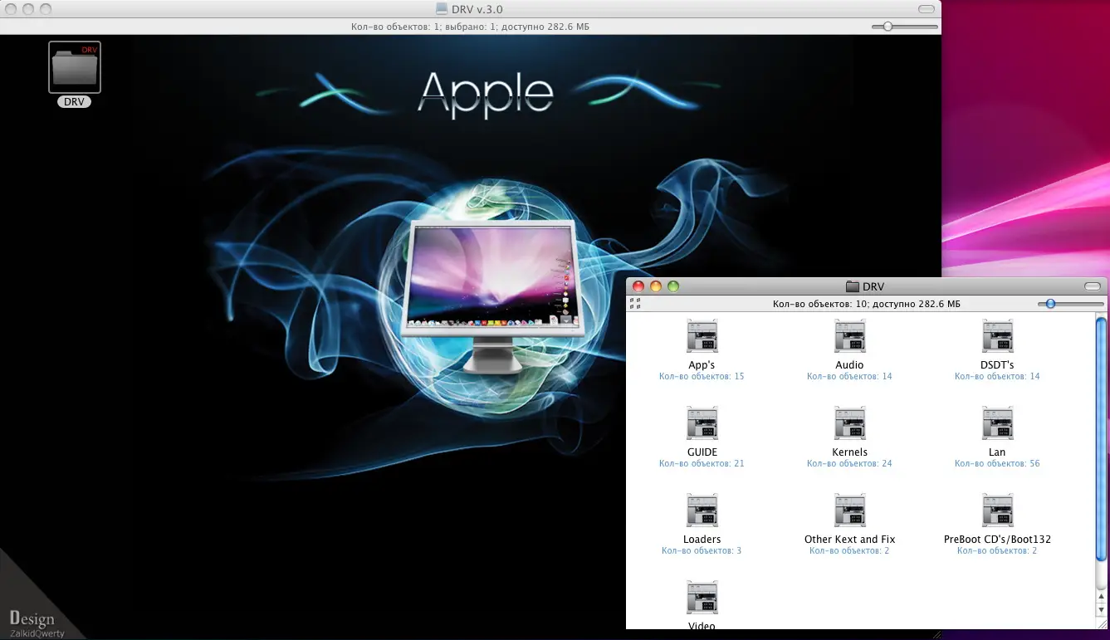Click 'Кол-во объектов: 24' under Kernels
Screen dimensions: 1110x640
coord(849,463)
